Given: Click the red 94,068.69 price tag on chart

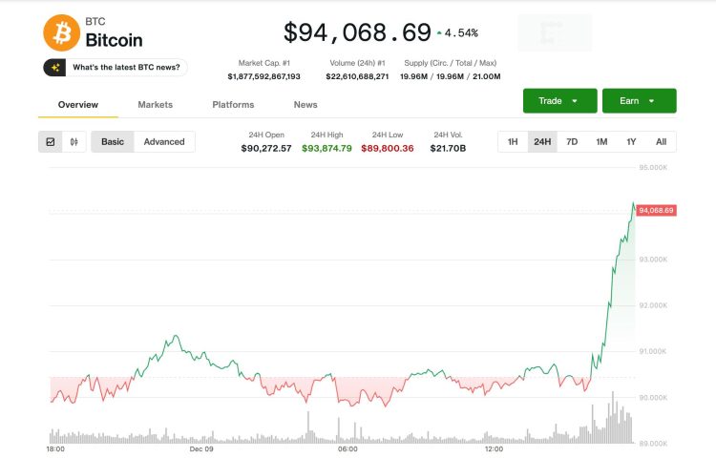Looking at the screenshot, I should [657, 210].
